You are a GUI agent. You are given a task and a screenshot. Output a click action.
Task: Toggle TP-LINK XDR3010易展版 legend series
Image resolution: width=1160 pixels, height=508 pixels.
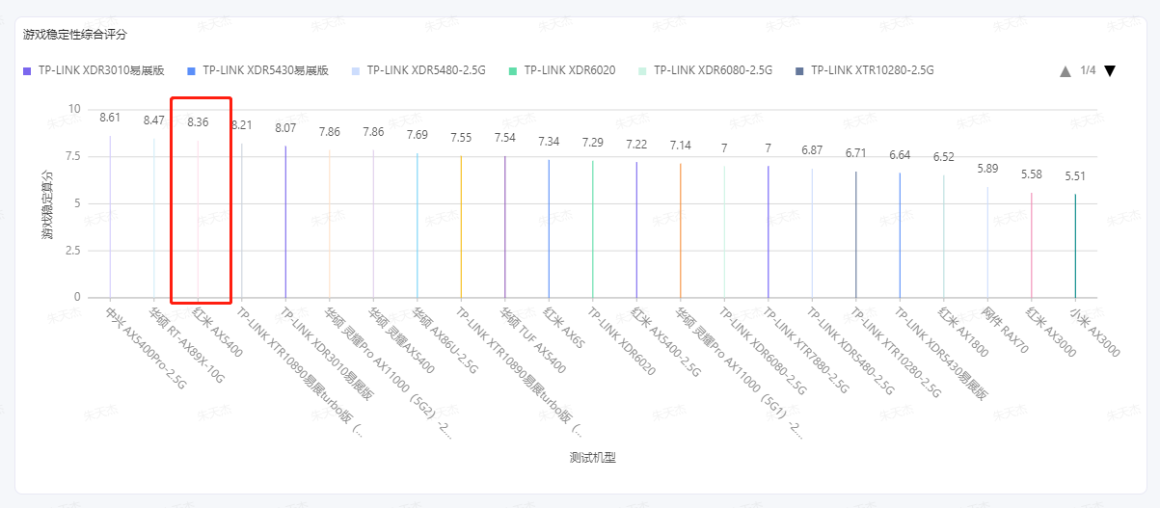tap(94, 70)
